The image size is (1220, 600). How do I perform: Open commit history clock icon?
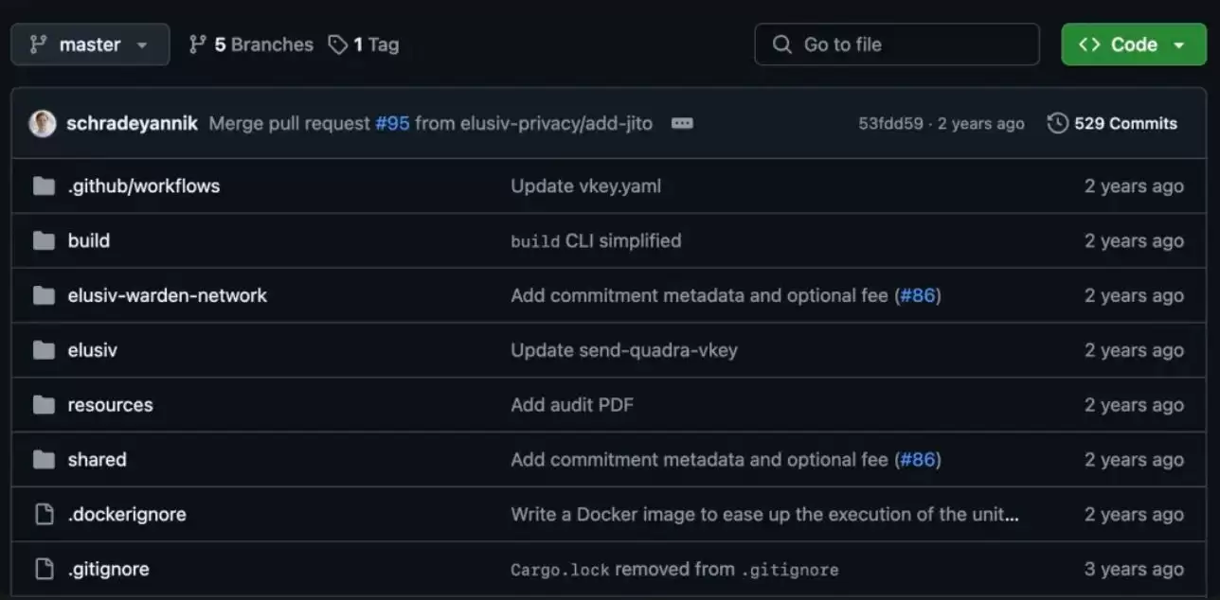pos(1057,123)
